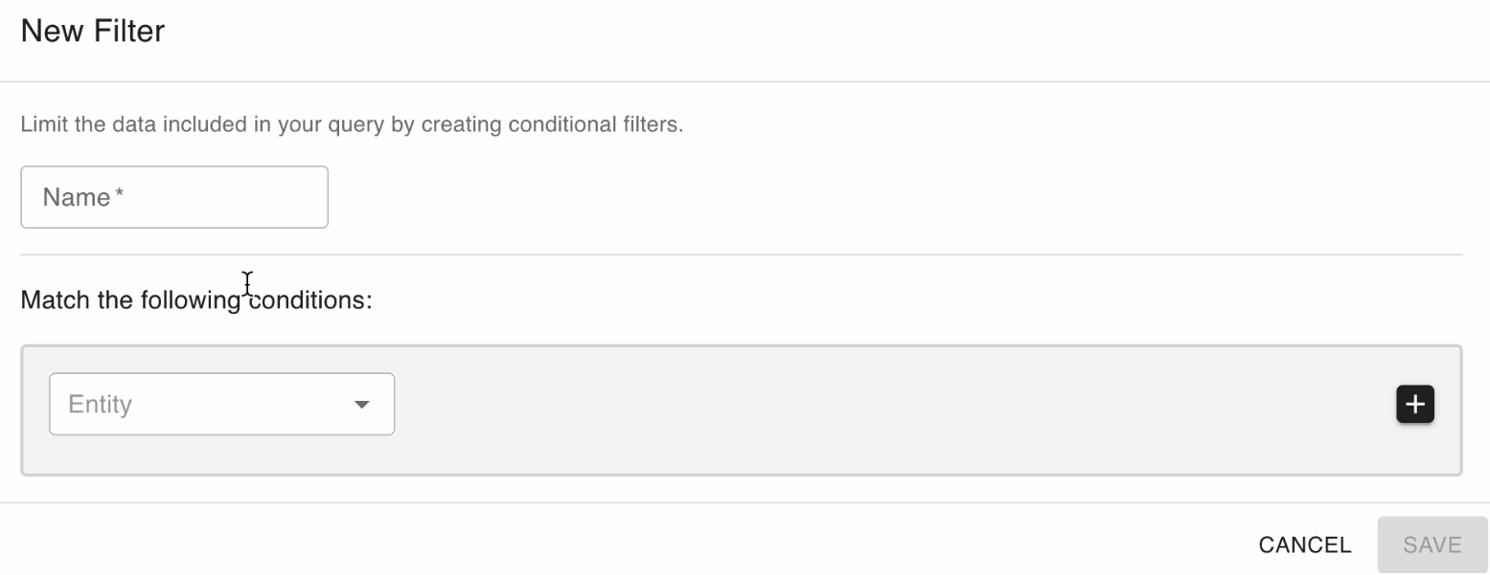Click the word 'conditions' in the heading
Viewport: 1490px width, 575px height.
308,300
